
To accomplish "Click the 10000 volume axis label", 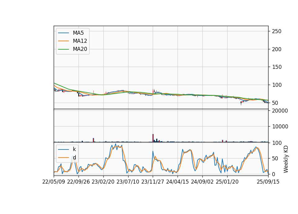I will point(280,127).
